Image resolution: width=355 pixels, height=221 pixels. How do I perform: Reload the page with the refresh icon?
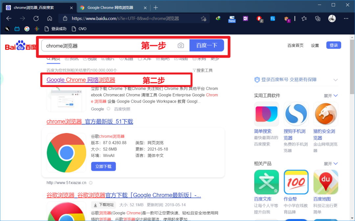(x=36, y=18)
